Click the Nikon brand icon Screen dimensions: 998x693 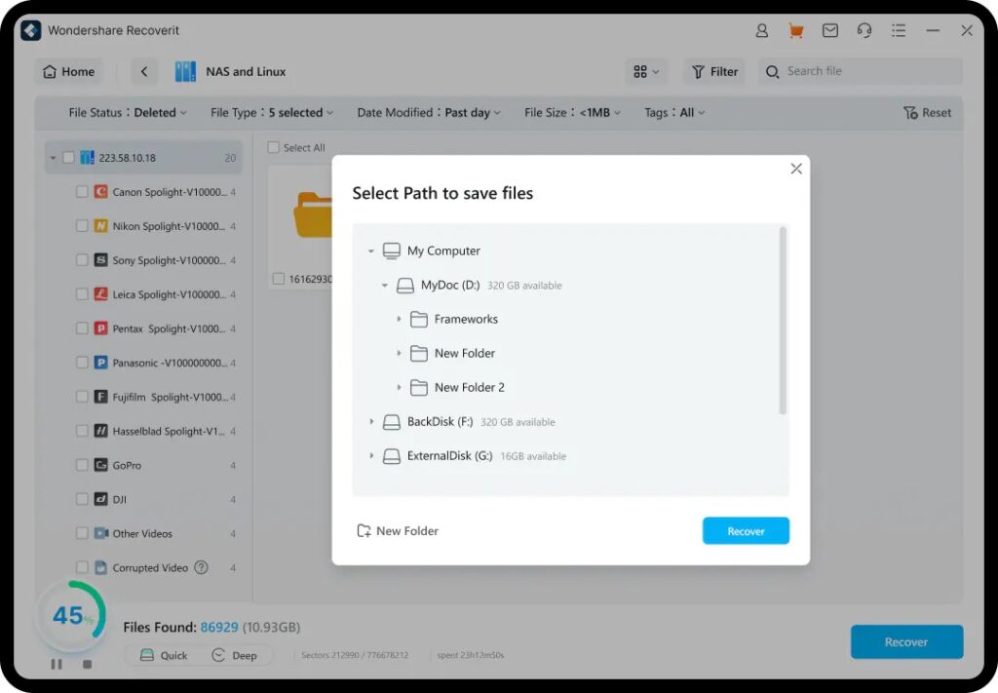point(100,226)
